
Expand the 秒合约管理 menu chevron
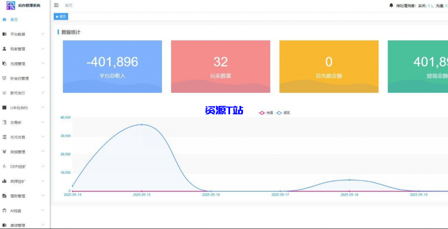pyautogui.click(x=43, y=78)
